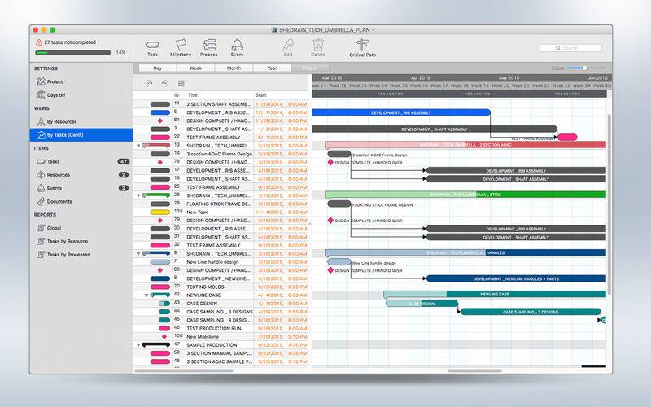Add an Event with bell icon
This screenshot has height=407, width=651.
coord(237,48)
